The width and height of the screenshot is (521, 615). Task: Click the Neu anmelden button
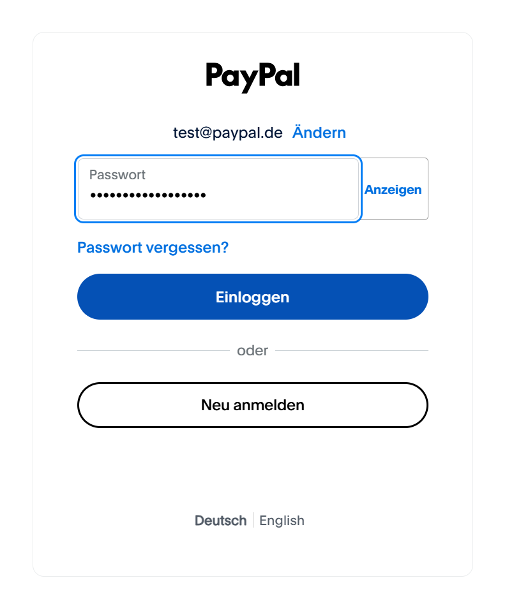252,405
